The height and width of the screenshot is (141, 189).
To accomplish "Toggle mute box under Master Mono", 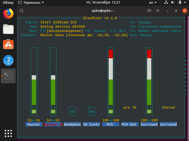I will click(53, 112).
